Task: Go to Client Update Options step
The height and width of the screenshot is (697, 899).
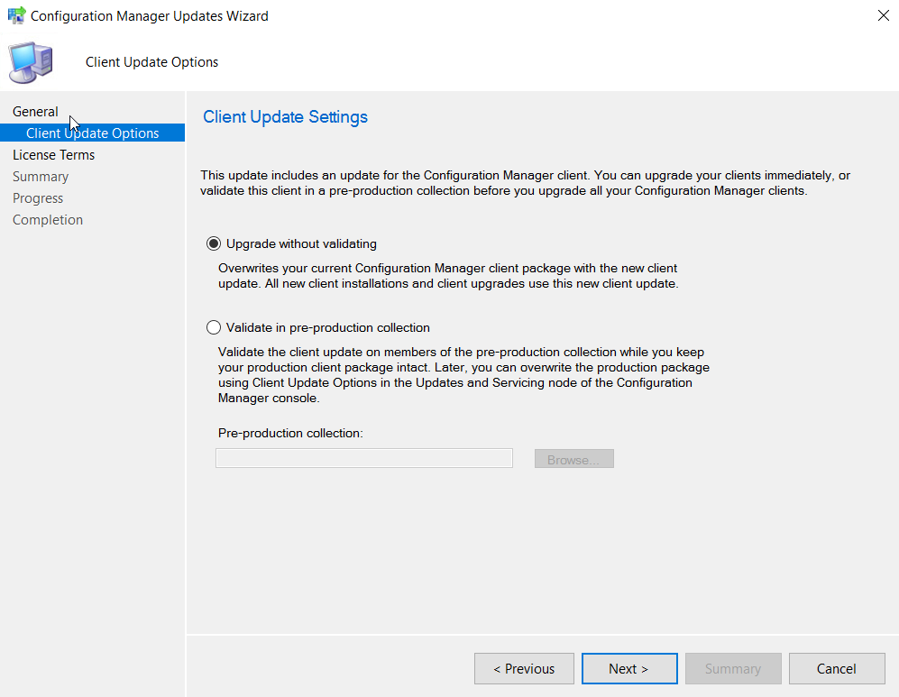Action: coord(92,133)
